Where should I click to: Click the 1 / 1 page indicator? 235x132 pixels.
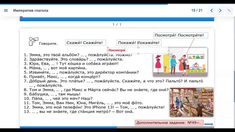coord(117,25)
